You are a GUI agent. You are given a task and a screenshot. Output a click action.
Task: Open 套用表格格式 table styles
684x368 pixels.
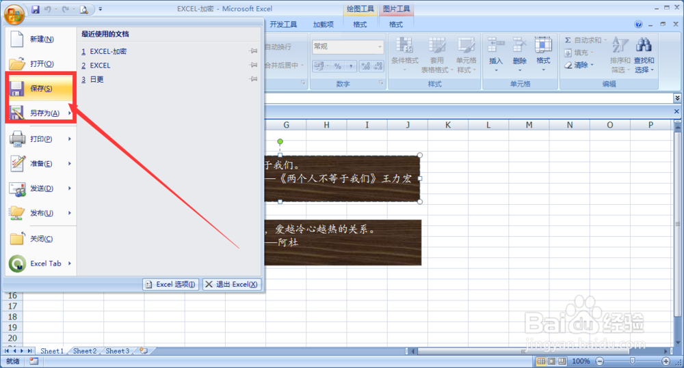tap(436, 55)
